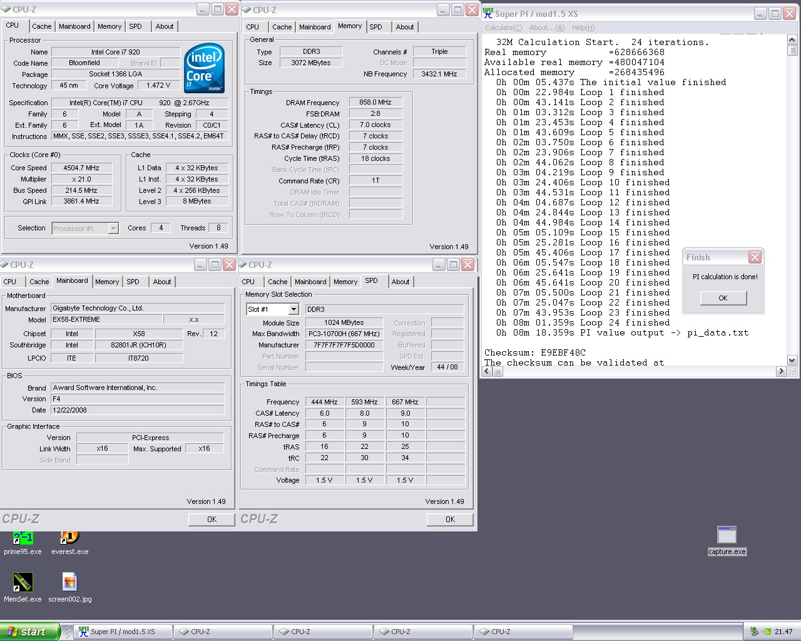Image resolution: width=801 pixels, height=641 pixels.
Task: Click OK in CPU-Z window showing SPD timings
Action: pos(450,520)
